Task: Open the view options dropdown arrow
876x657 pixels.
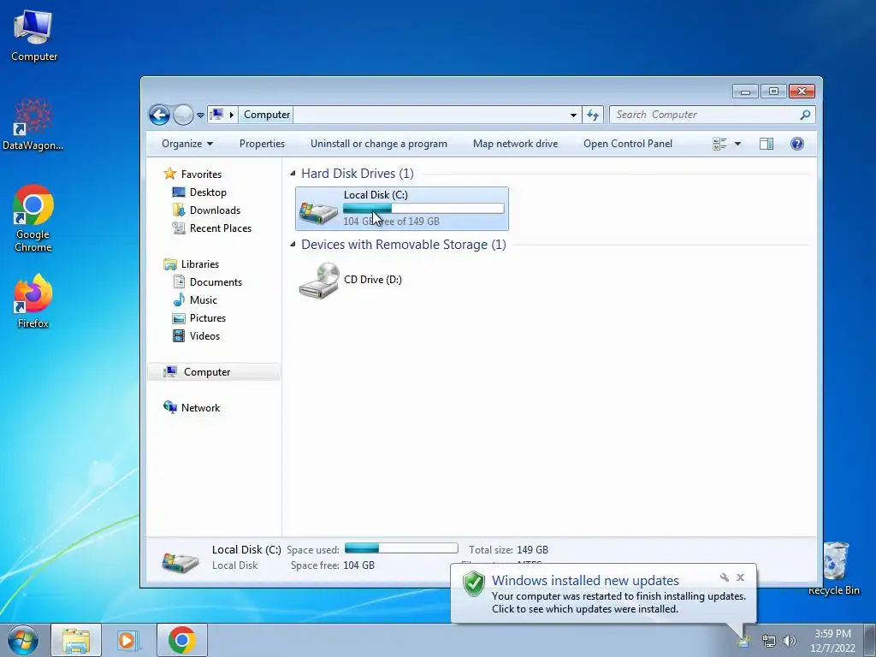Action: click(737, 144)
